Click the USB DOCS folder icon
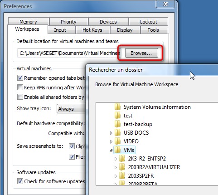 pyautogui.click(x=117, y=133)
